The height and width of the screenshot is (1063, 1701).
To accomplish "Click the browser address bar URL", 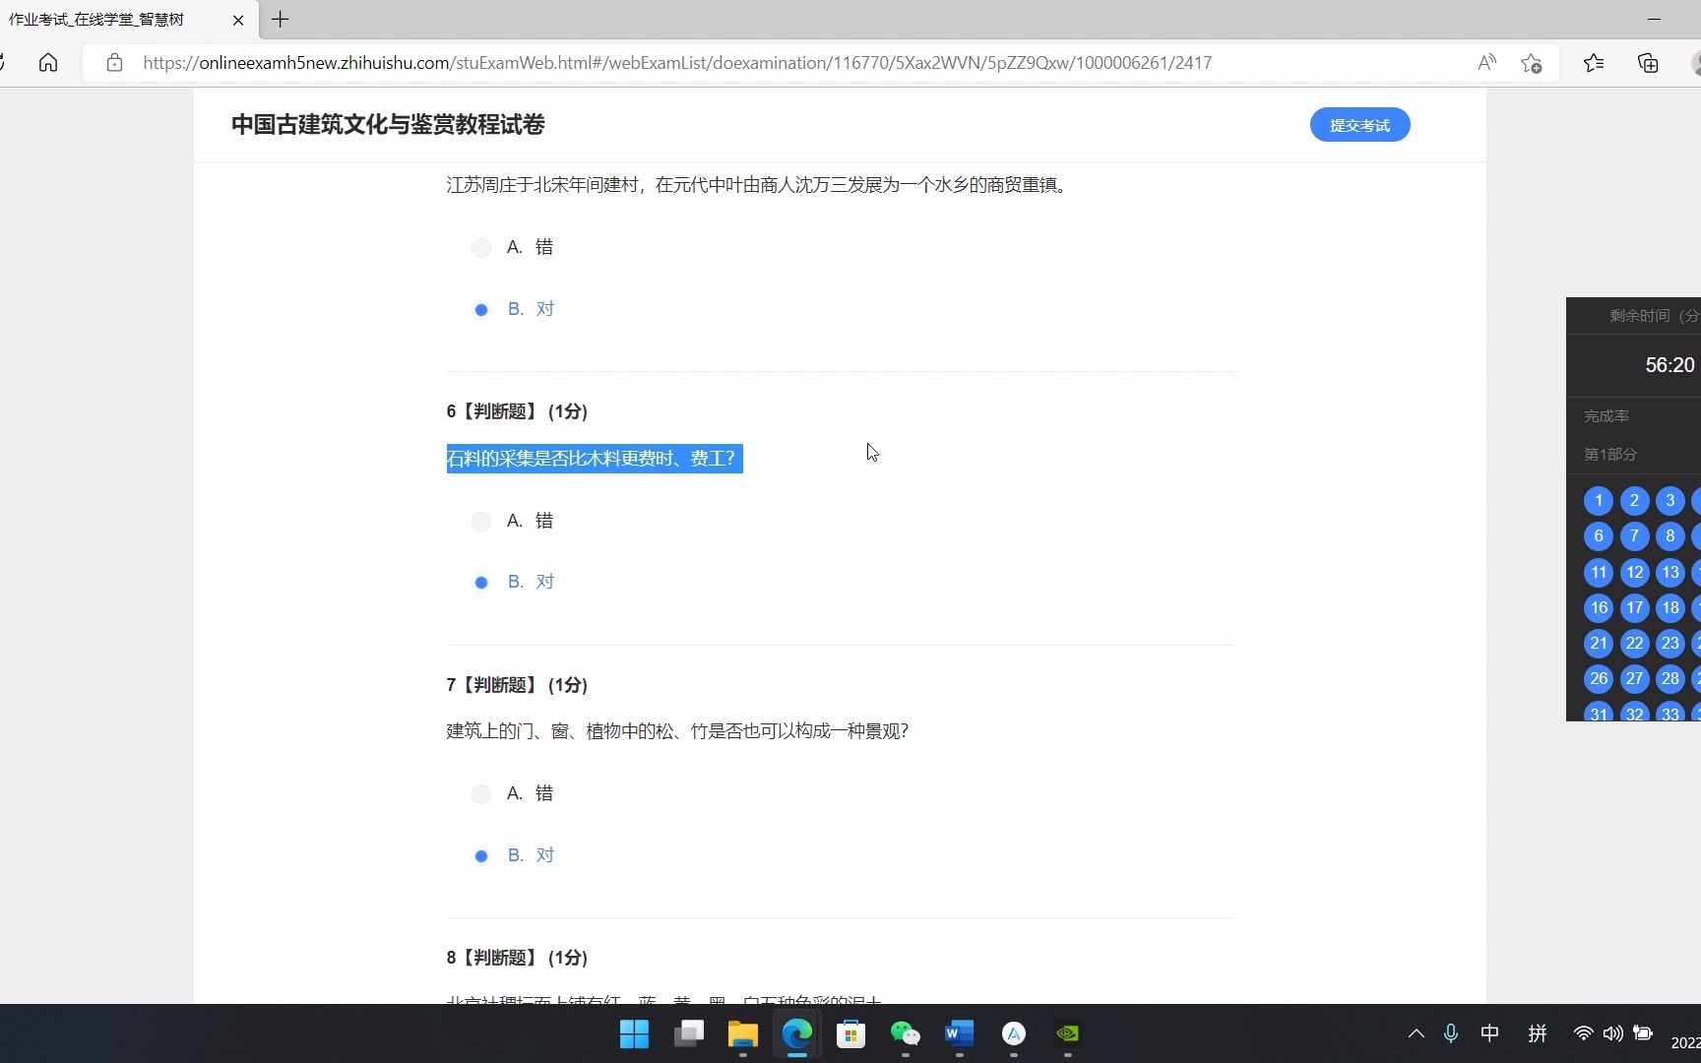I will [x=677, y=63].
